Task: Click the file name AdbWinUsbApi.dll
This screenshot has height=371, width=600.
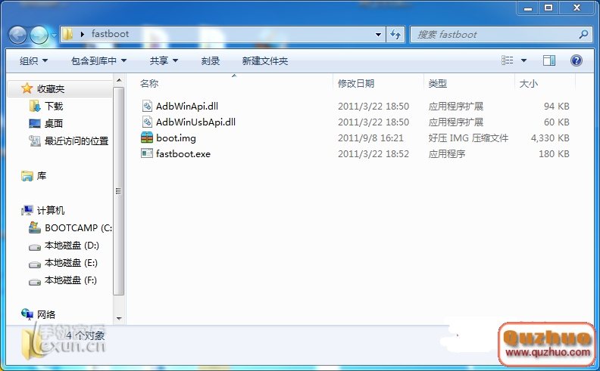Action: [196, 122]
